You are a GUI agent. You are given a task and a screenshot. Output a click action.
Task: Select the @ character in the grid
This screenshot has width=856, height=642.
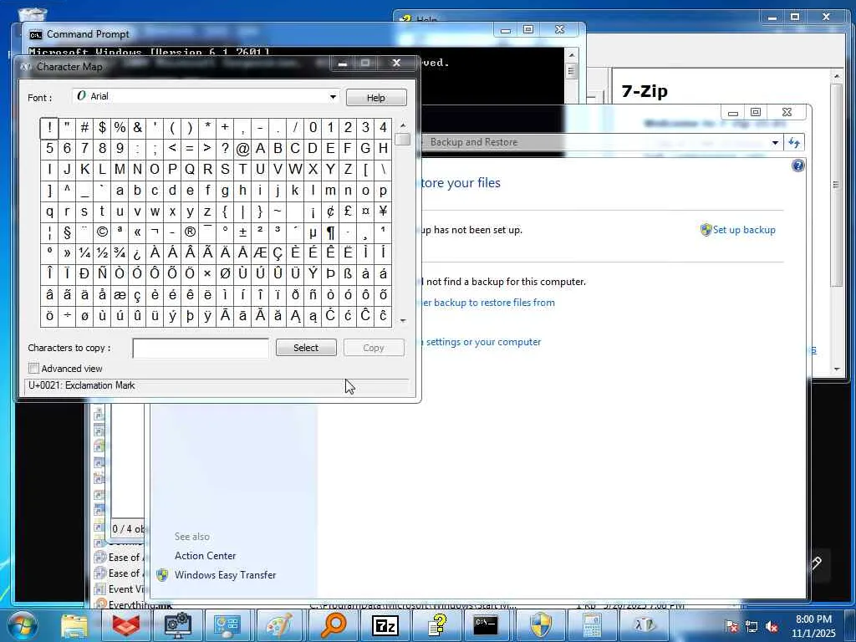pos(242,148)
